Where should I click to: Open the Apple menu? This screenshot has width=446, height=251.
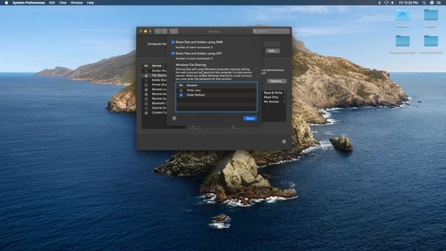click(6, 3)
